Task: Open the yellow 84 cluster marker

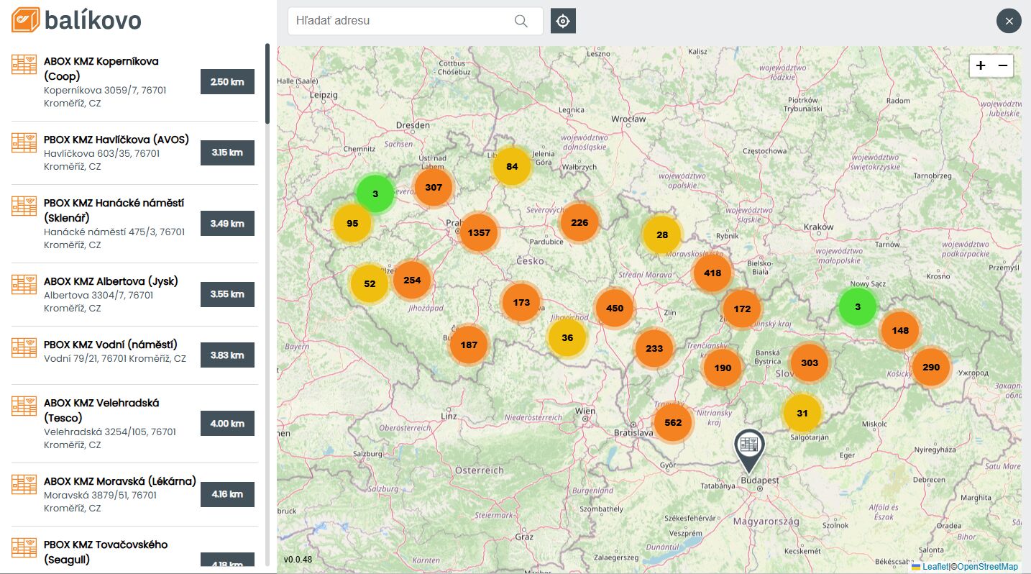Action: click(512, 166)
